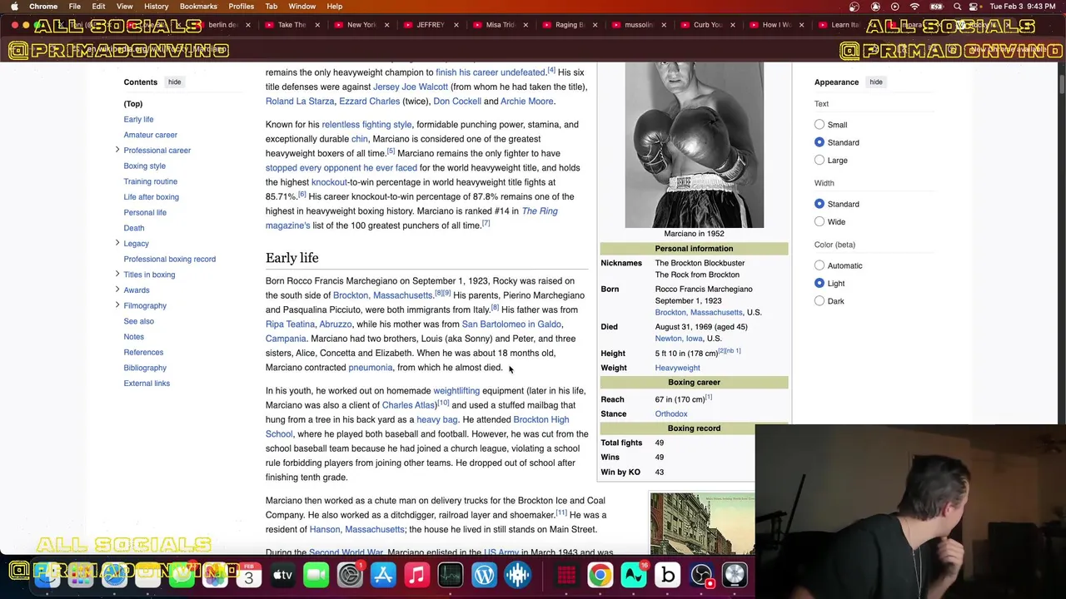Open the Calendar dock icon showing 3
The image size is (1066, 599).
(x=248, y=575)
